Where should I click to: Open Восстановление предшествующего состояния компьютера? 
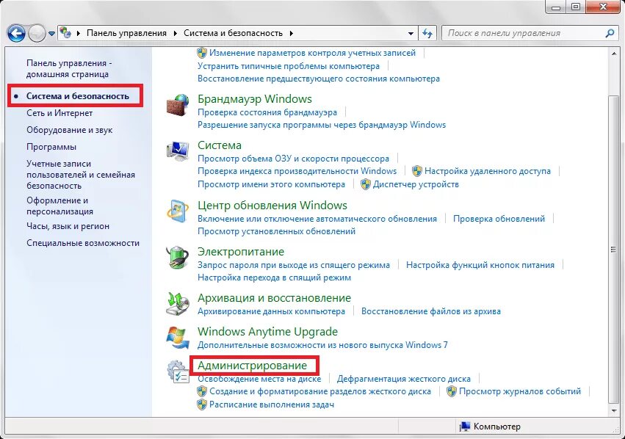click(319, 79)
